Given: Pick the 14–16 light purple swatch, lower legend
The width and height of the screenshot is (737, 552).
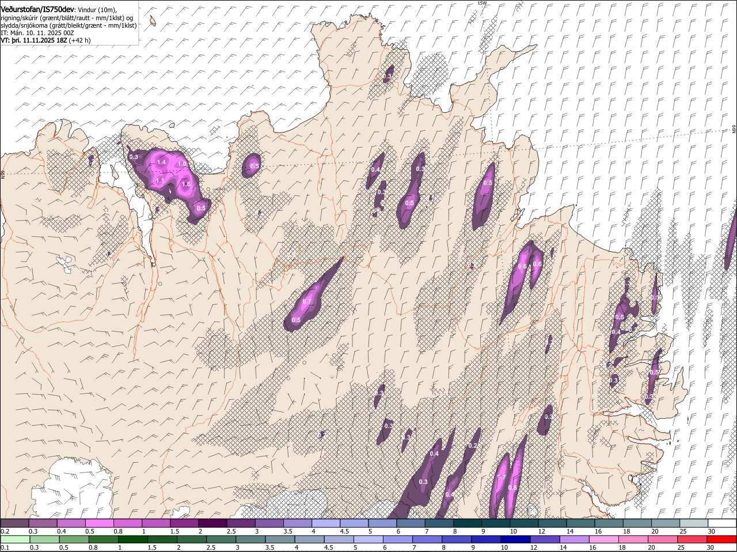Looking at the screenshot, I should (575, 540).
